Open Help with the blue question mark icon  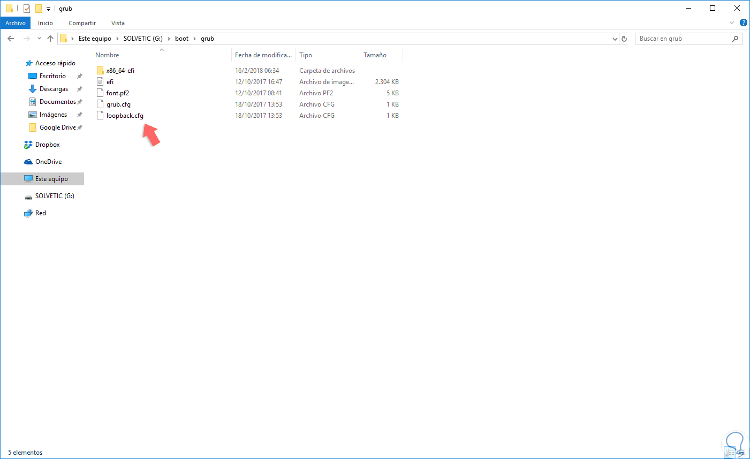point(743,23)
